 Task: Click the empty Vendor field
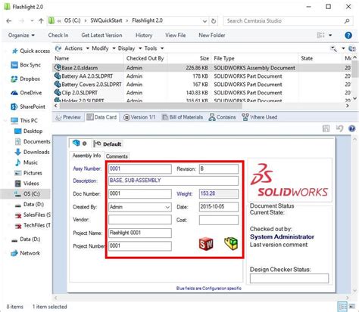(140, 220)
